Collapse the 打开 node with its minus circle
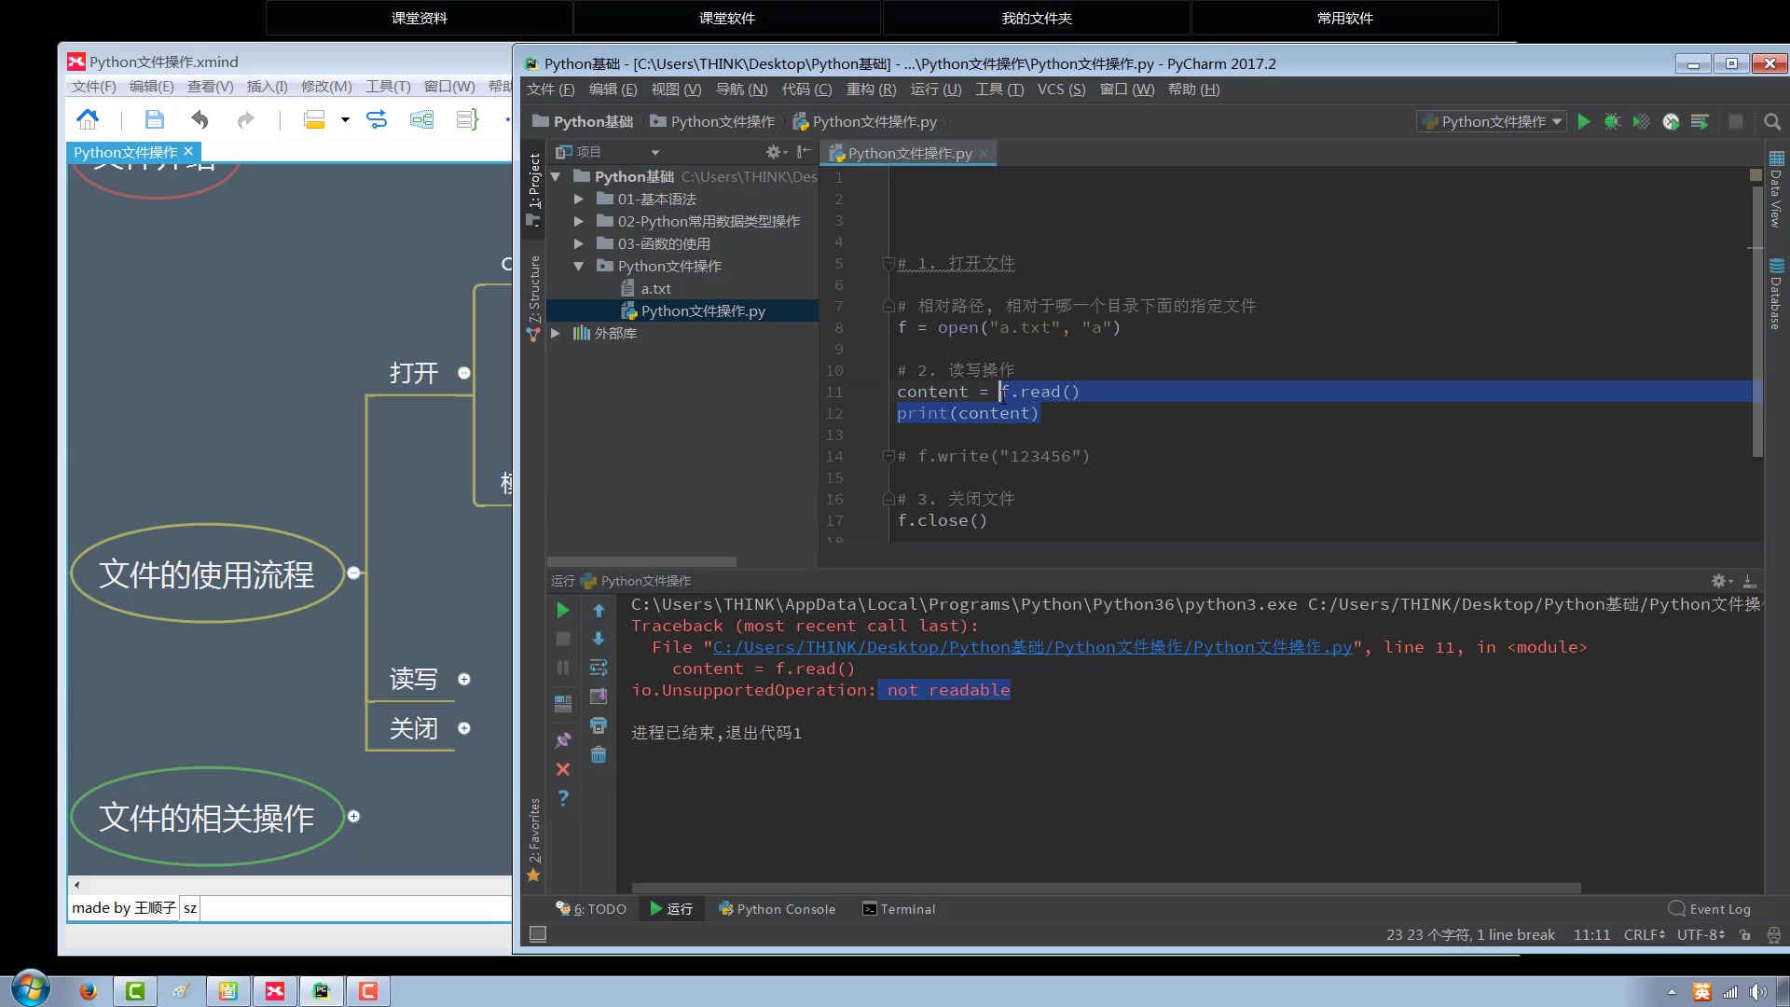Screen dimensions: 1790x1007 (x=464, y=373)
